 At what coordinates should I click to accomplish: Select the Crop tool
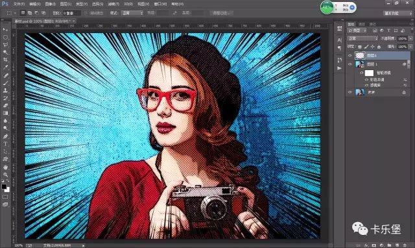5,60
